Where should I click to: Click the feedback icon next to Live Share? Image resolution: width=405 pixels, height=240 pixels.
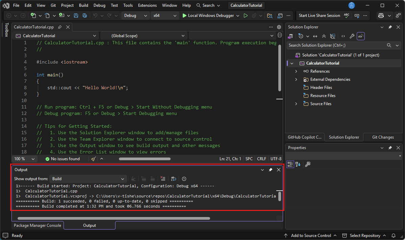pos(357,16)
